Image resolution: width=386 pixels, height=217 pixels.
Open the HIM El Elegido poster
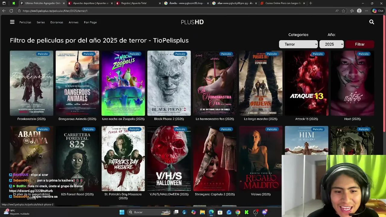pos(306,140)
